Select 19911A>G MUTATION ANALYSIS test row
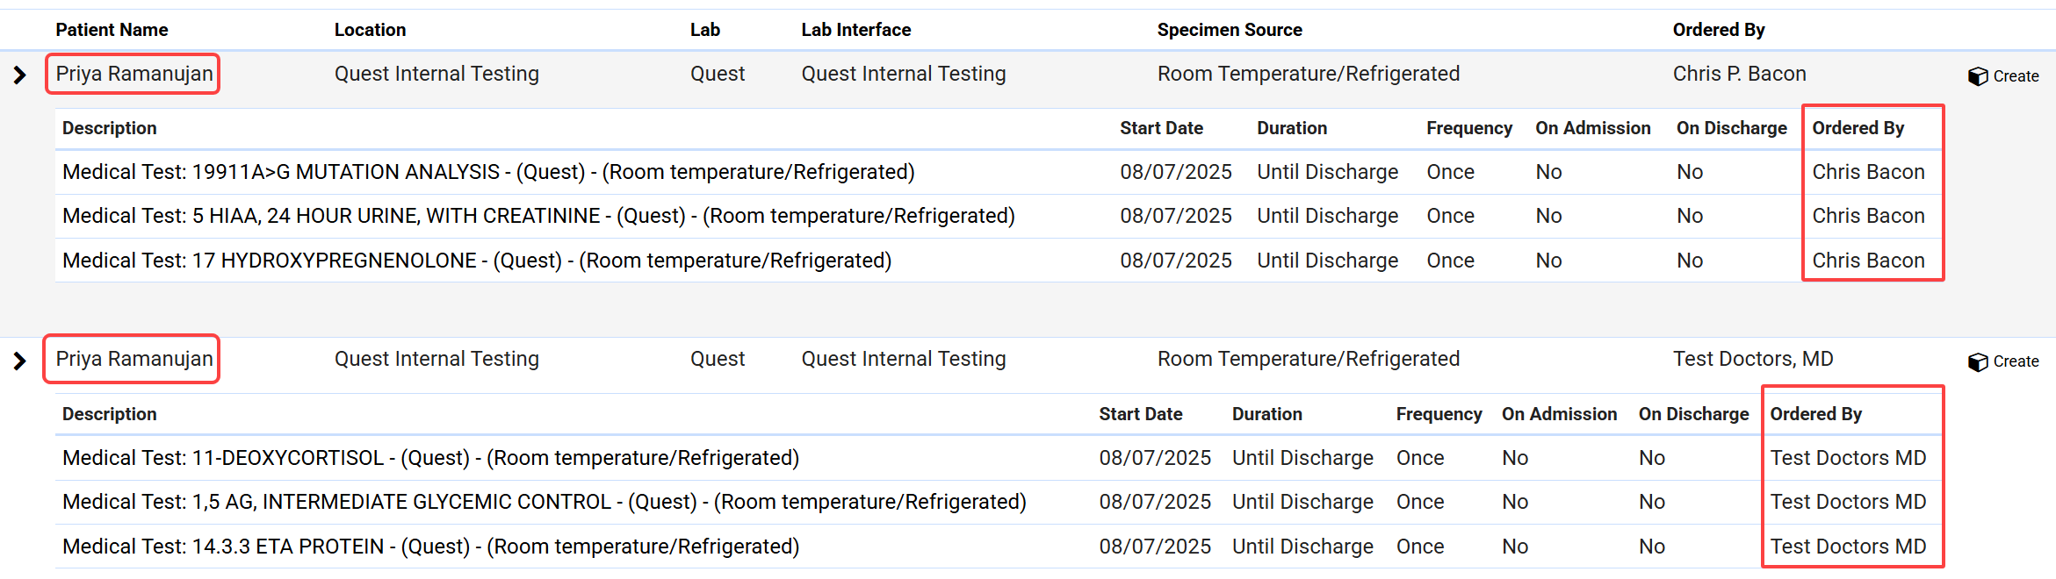The image size is (2056, 579). (488, 172)
